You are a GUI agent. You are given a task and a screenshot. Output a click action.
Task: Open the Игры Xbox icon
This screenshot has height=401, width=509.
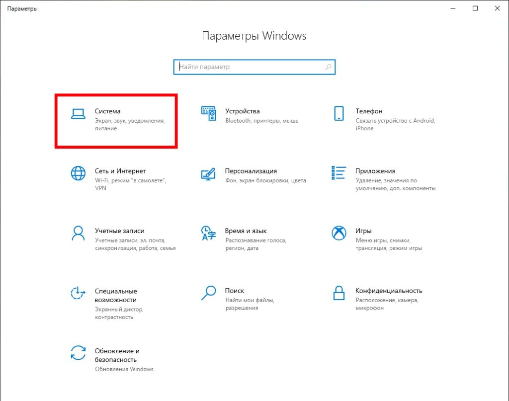point(339,233)
